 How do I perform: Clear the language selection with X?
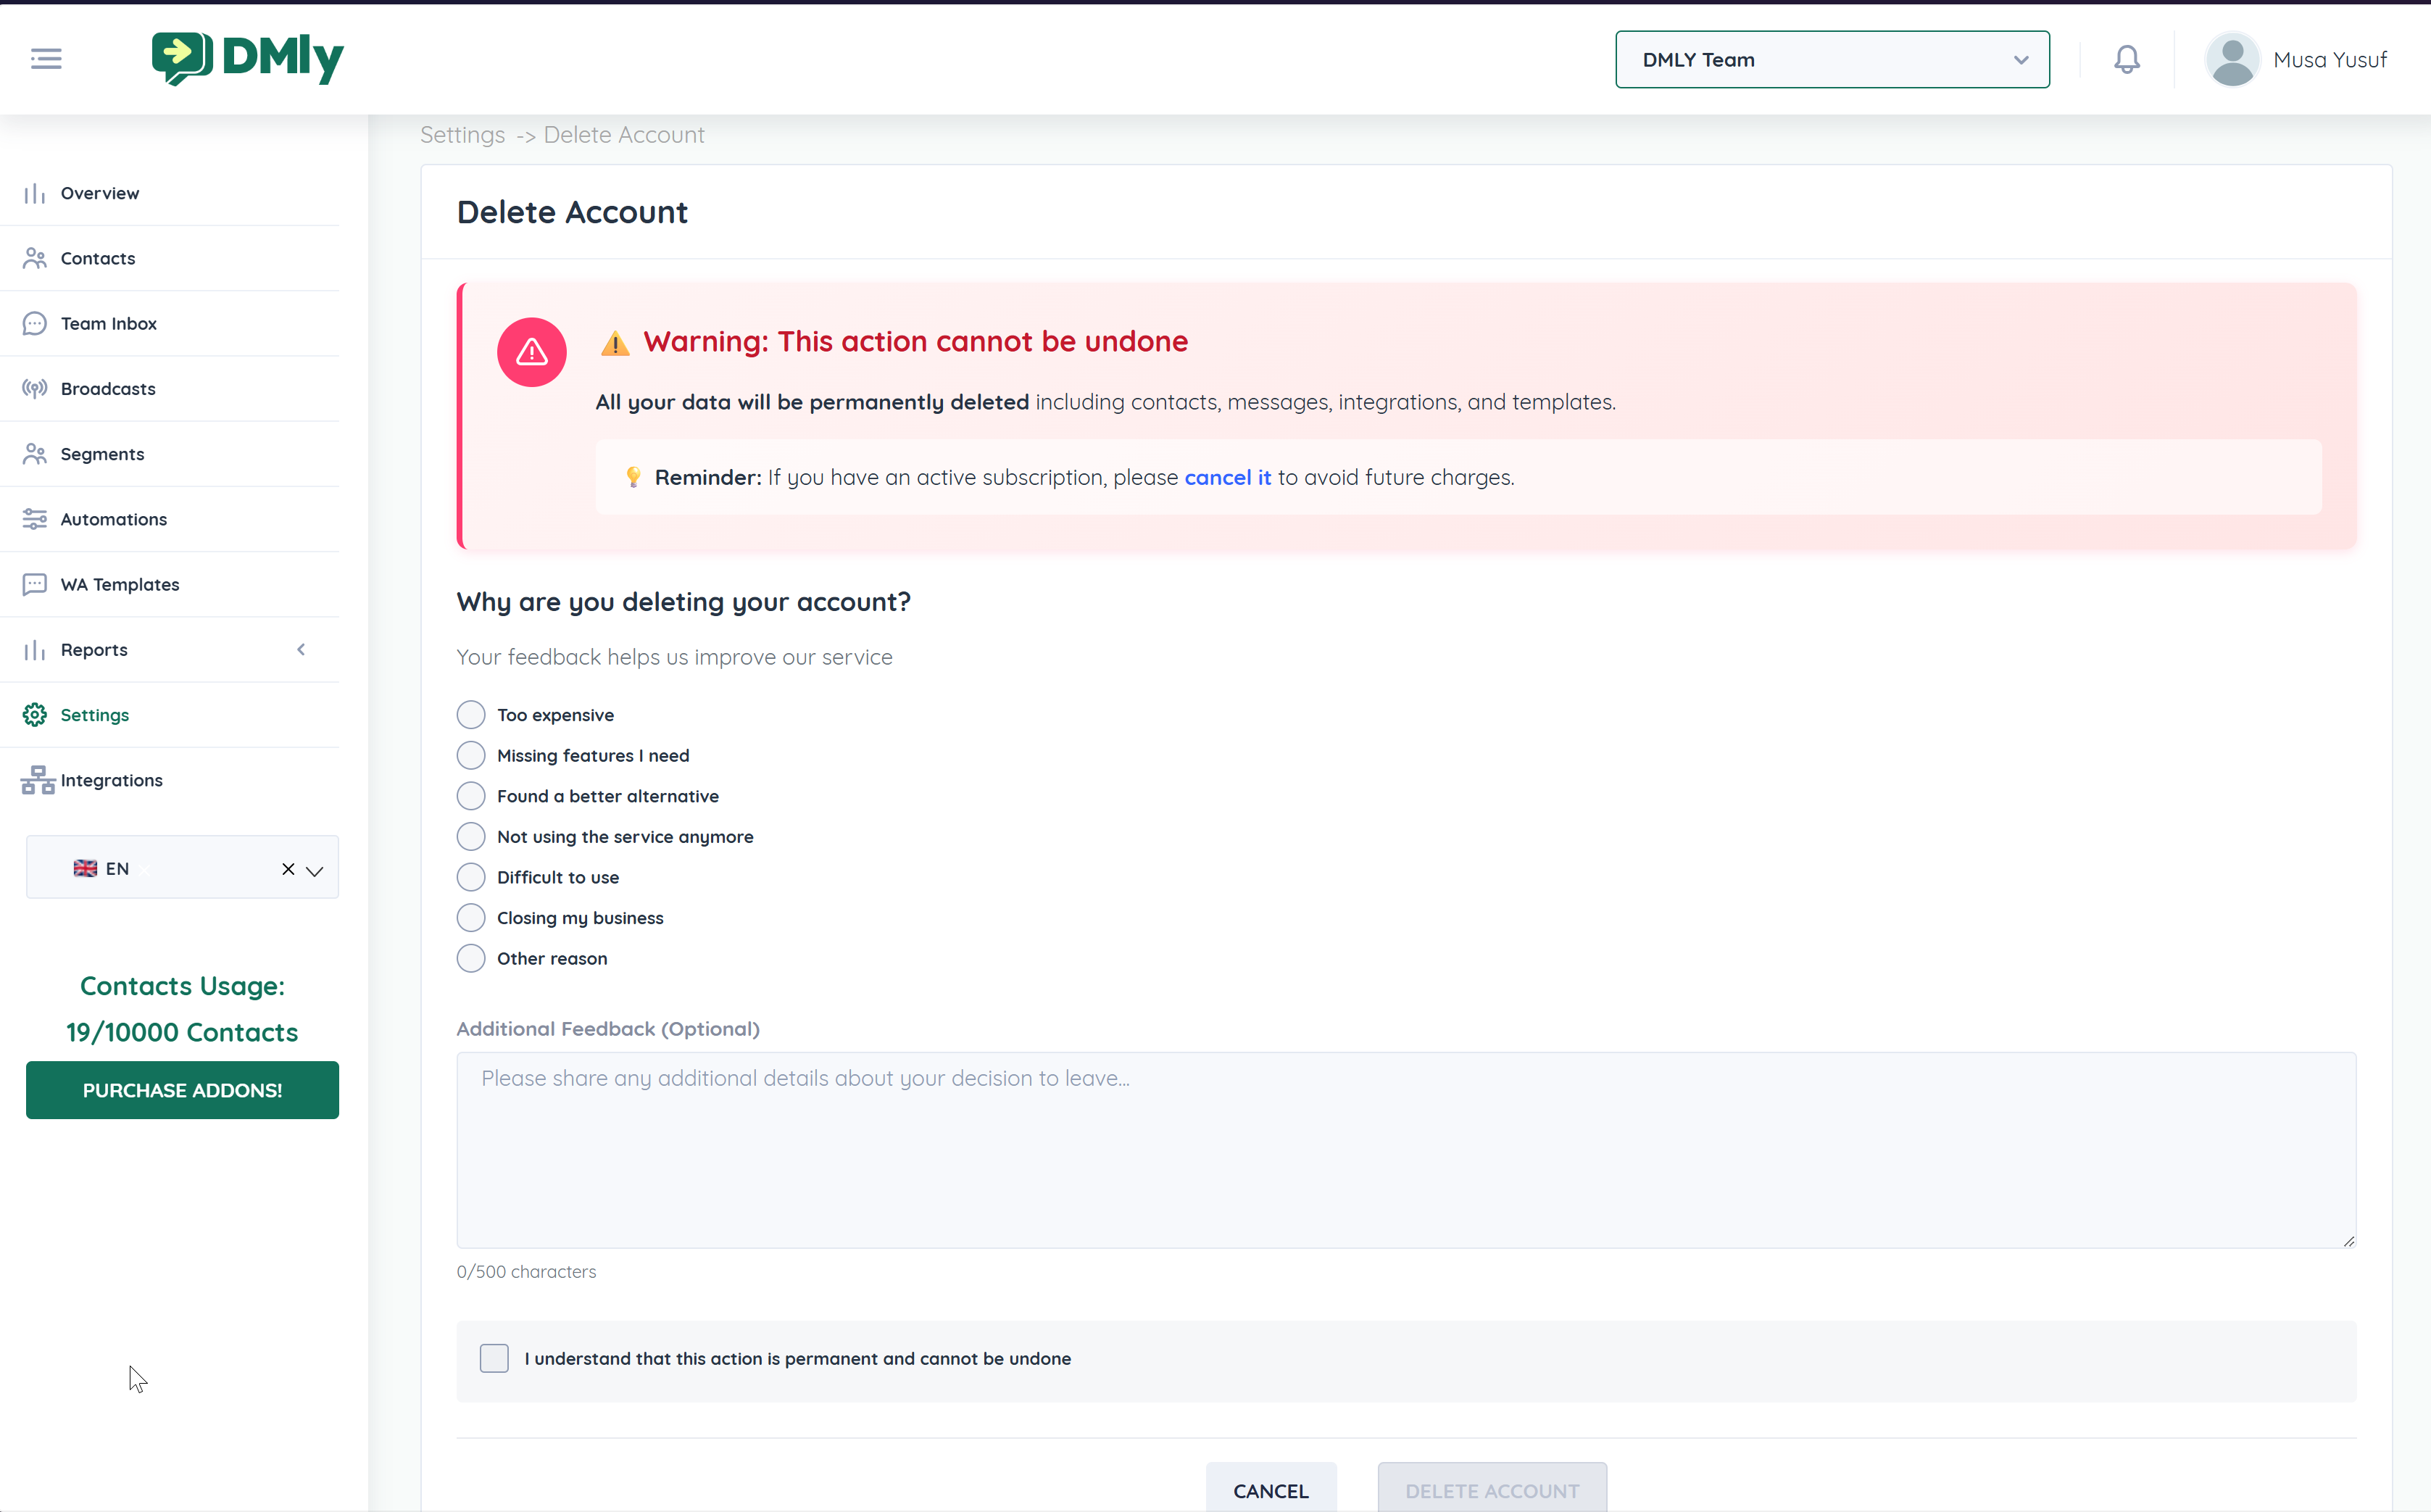pyautogui.click(x=288, y=869)
